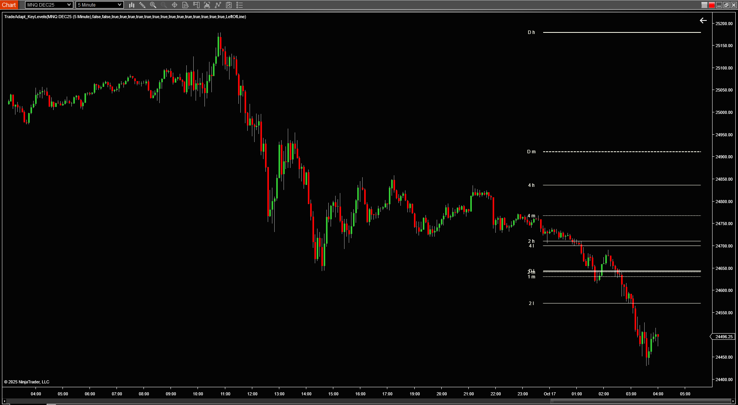The height and width of the screenshot is (405, 738).
Task: Open the Indicators window icon
Action: pos(207,5)
